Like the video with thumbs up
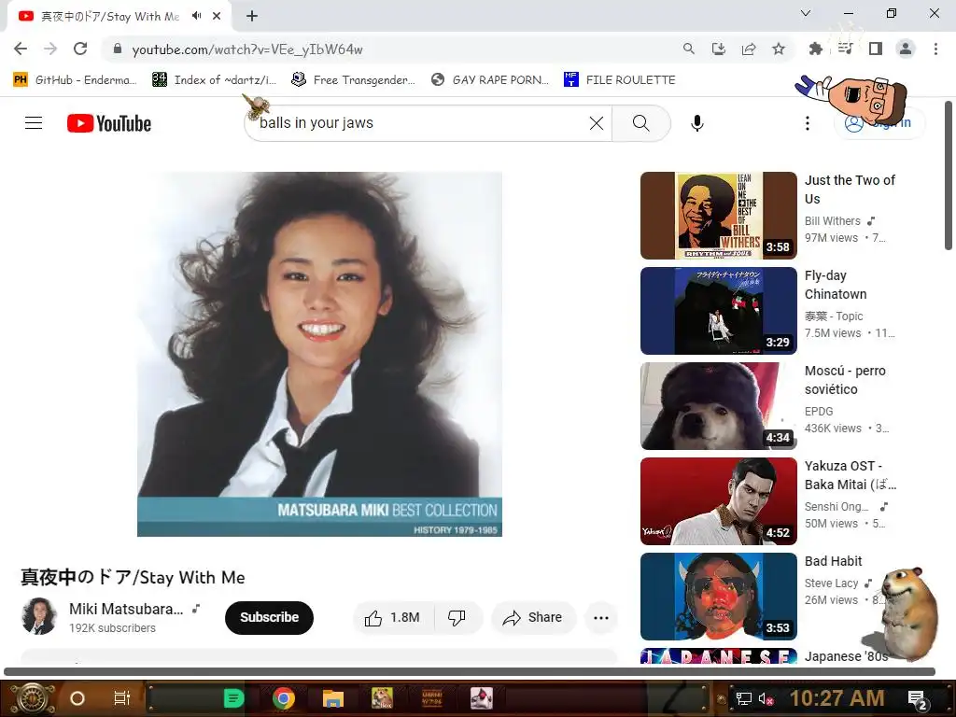Viewport: 956px width, 717px height. pos(393,618)
